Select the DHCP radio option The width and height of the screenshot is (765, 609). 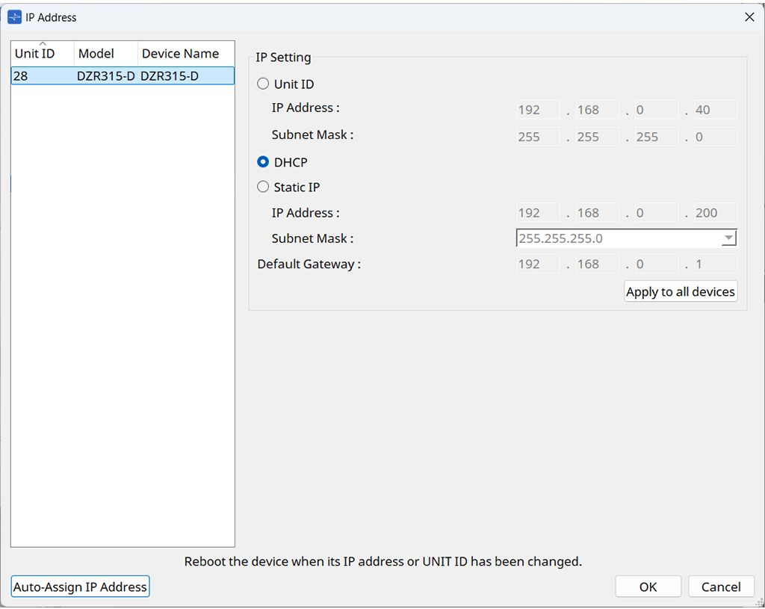(x=263, y=162)
